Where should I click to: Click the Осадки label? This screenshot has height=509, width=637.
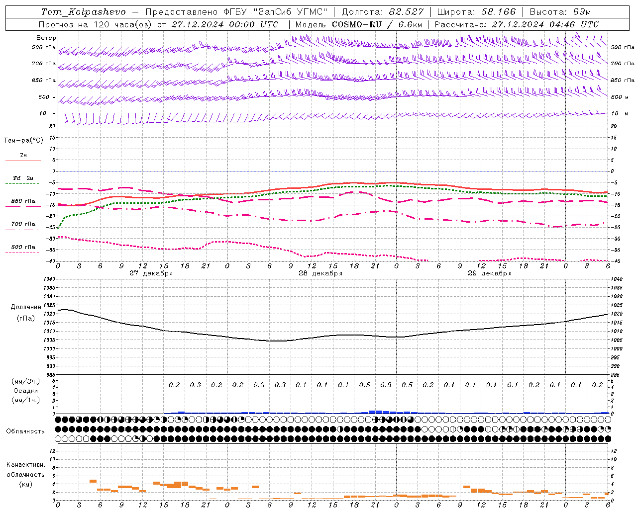click(26, 391)
